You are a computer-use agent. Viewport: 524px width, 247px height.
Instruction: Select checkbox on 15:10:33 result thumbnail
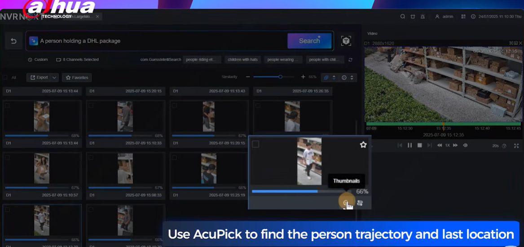point(91,106)
